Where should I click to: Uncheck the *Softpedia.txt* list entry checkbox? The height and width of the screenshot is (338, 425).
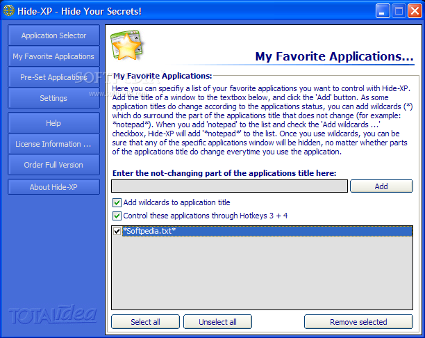pos(117,231)
